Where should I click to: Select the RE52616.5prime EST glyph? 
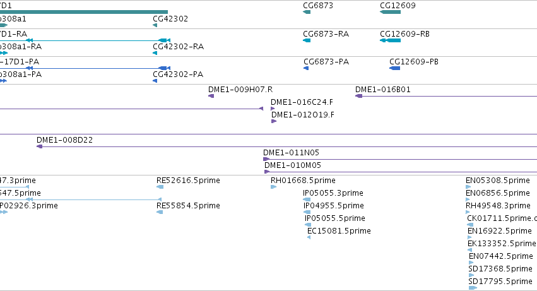tap(160, 187)
